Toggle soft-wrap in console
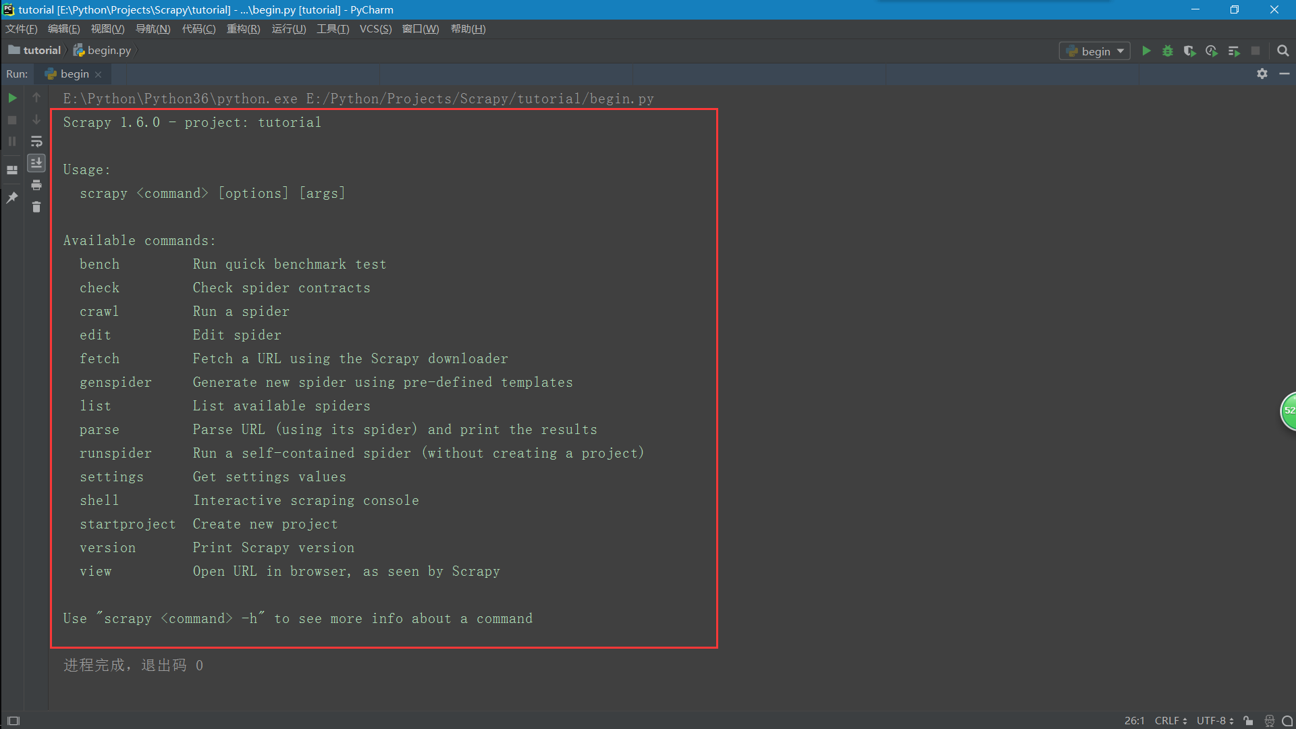The width and height of the screenshot is (1296, 729). coord(36,141)
